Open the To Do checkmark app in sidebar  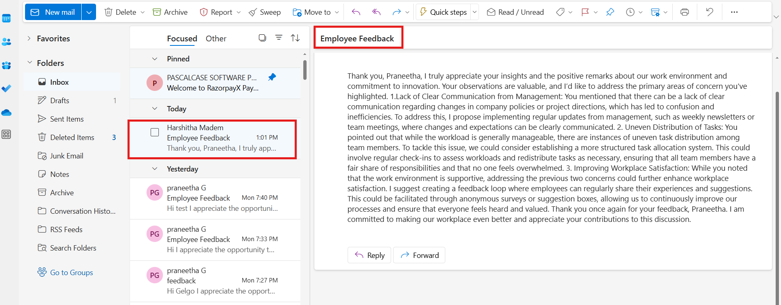7,88
